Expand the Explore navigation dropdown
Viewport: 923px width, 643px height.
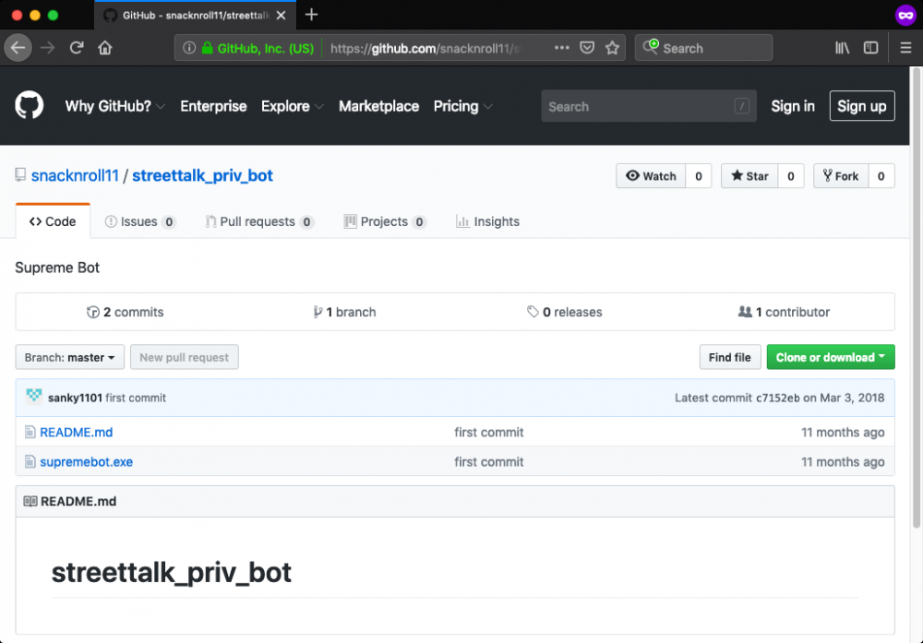pos(292,106)
